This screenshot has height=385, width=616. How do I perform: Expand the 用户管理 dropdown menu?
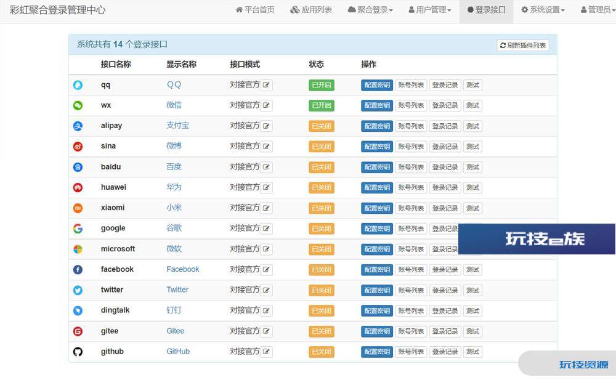[x=430, y=10]
